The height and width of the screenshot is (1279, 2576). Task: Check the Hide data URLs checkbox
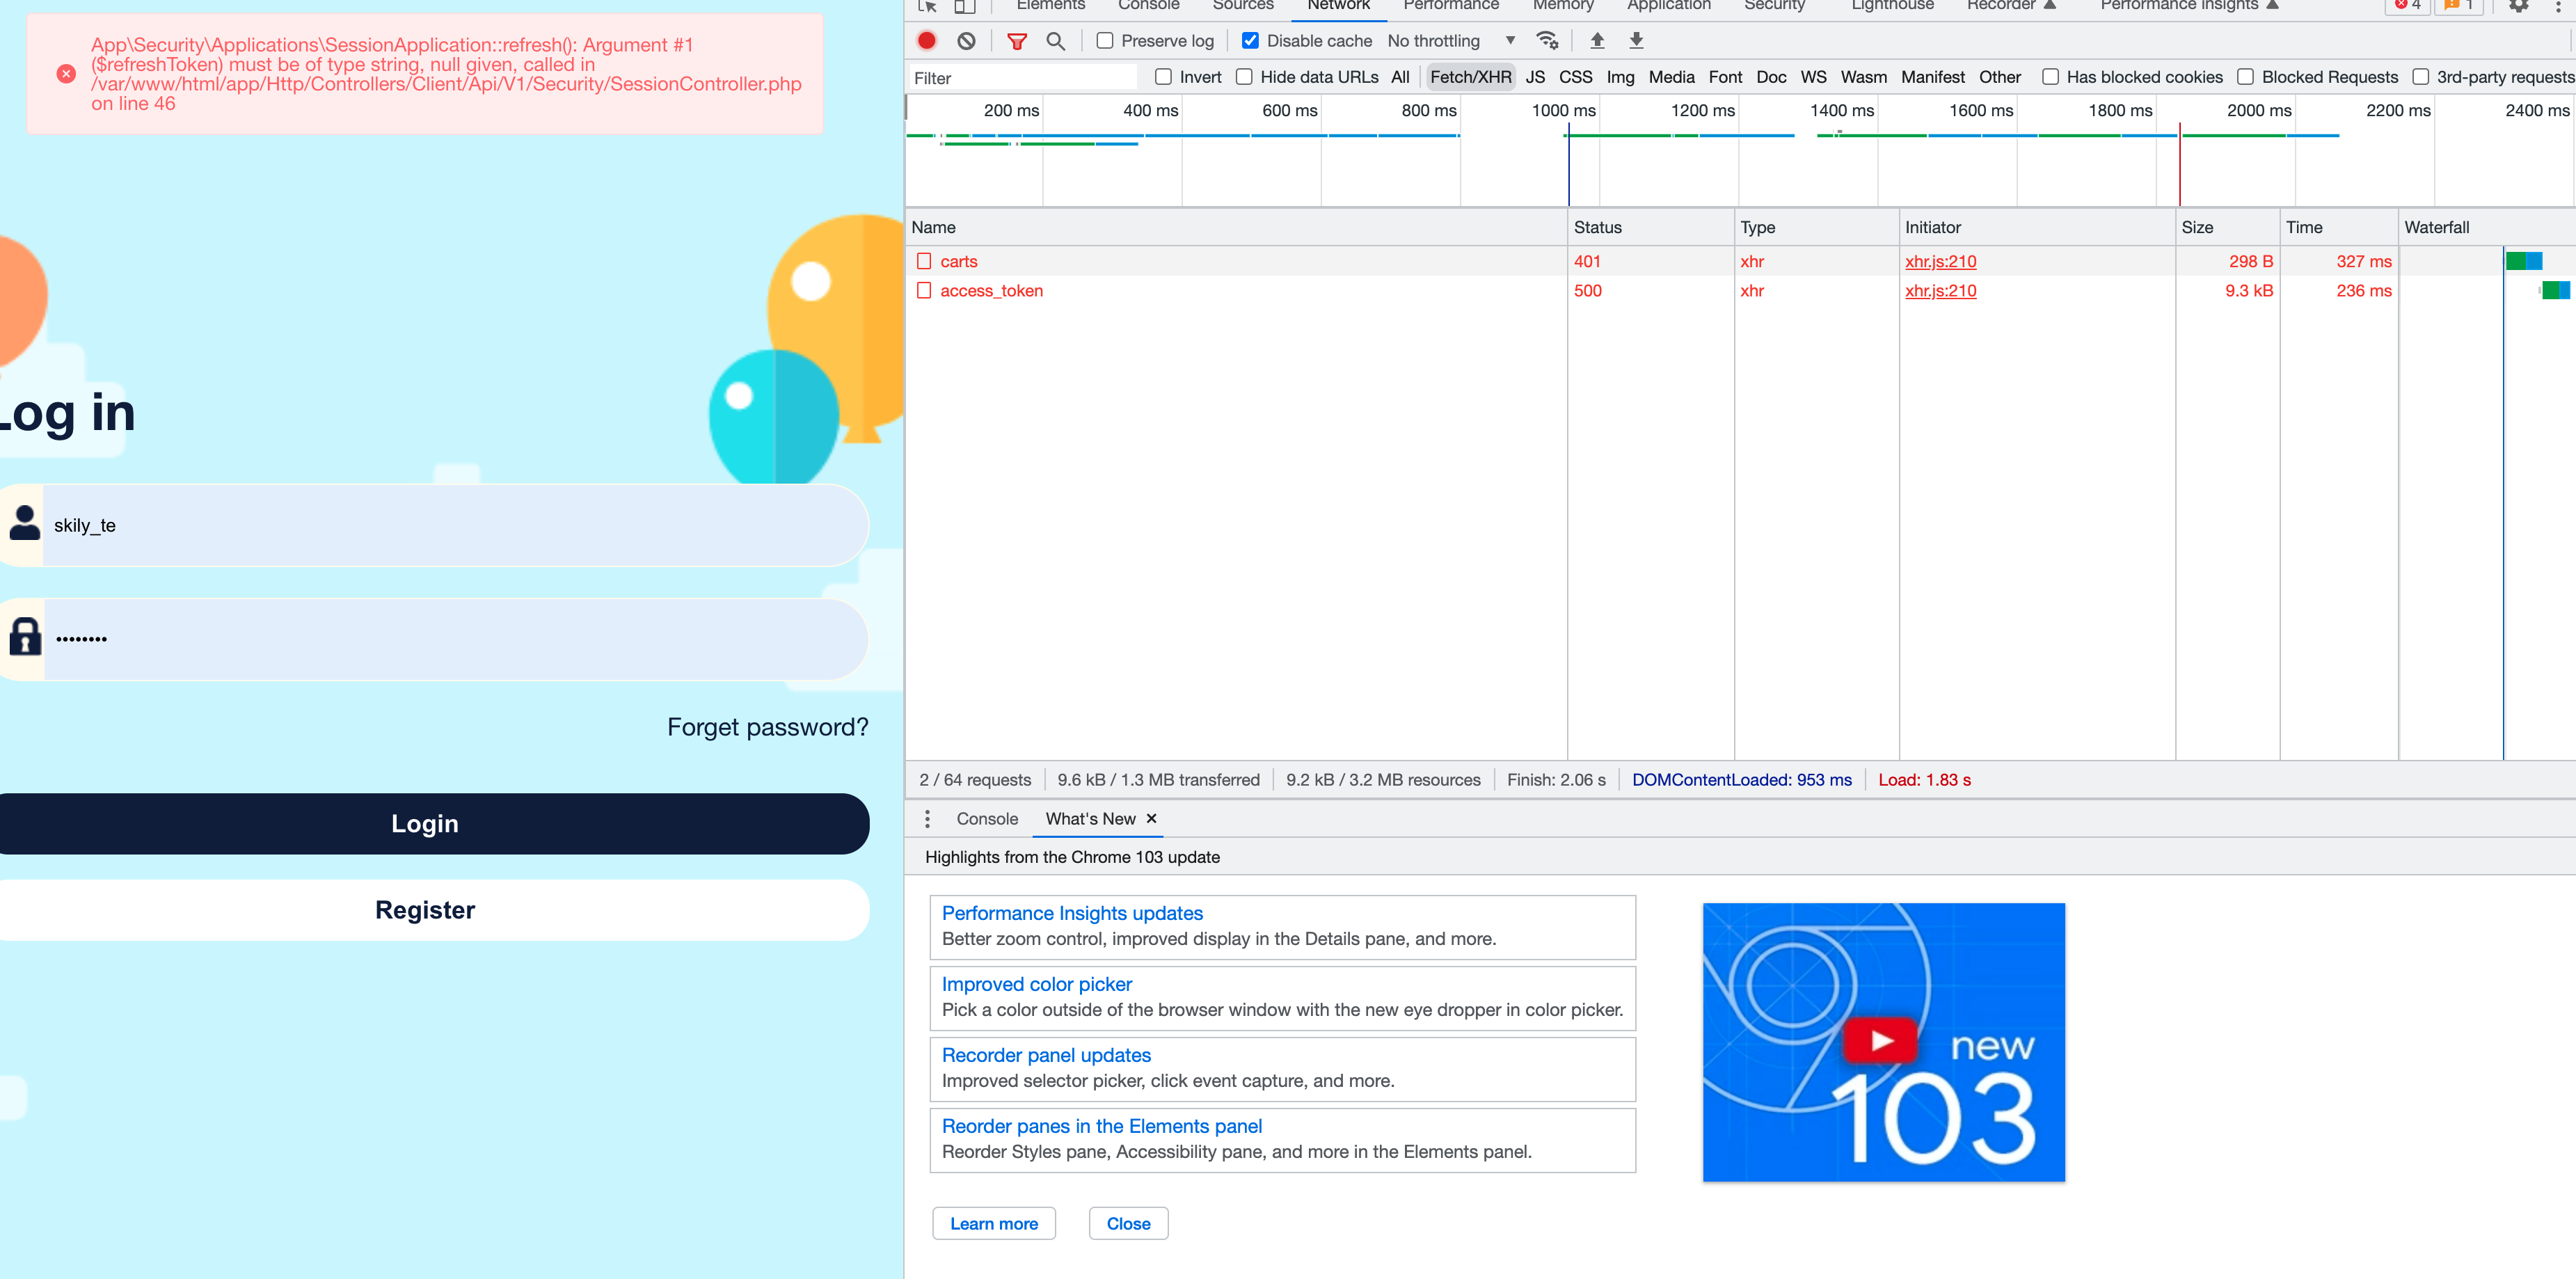[1244, 77]
